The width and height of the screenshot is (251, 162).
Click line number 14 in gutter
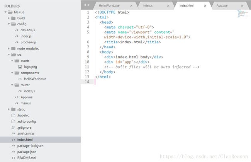pos(87,82)
